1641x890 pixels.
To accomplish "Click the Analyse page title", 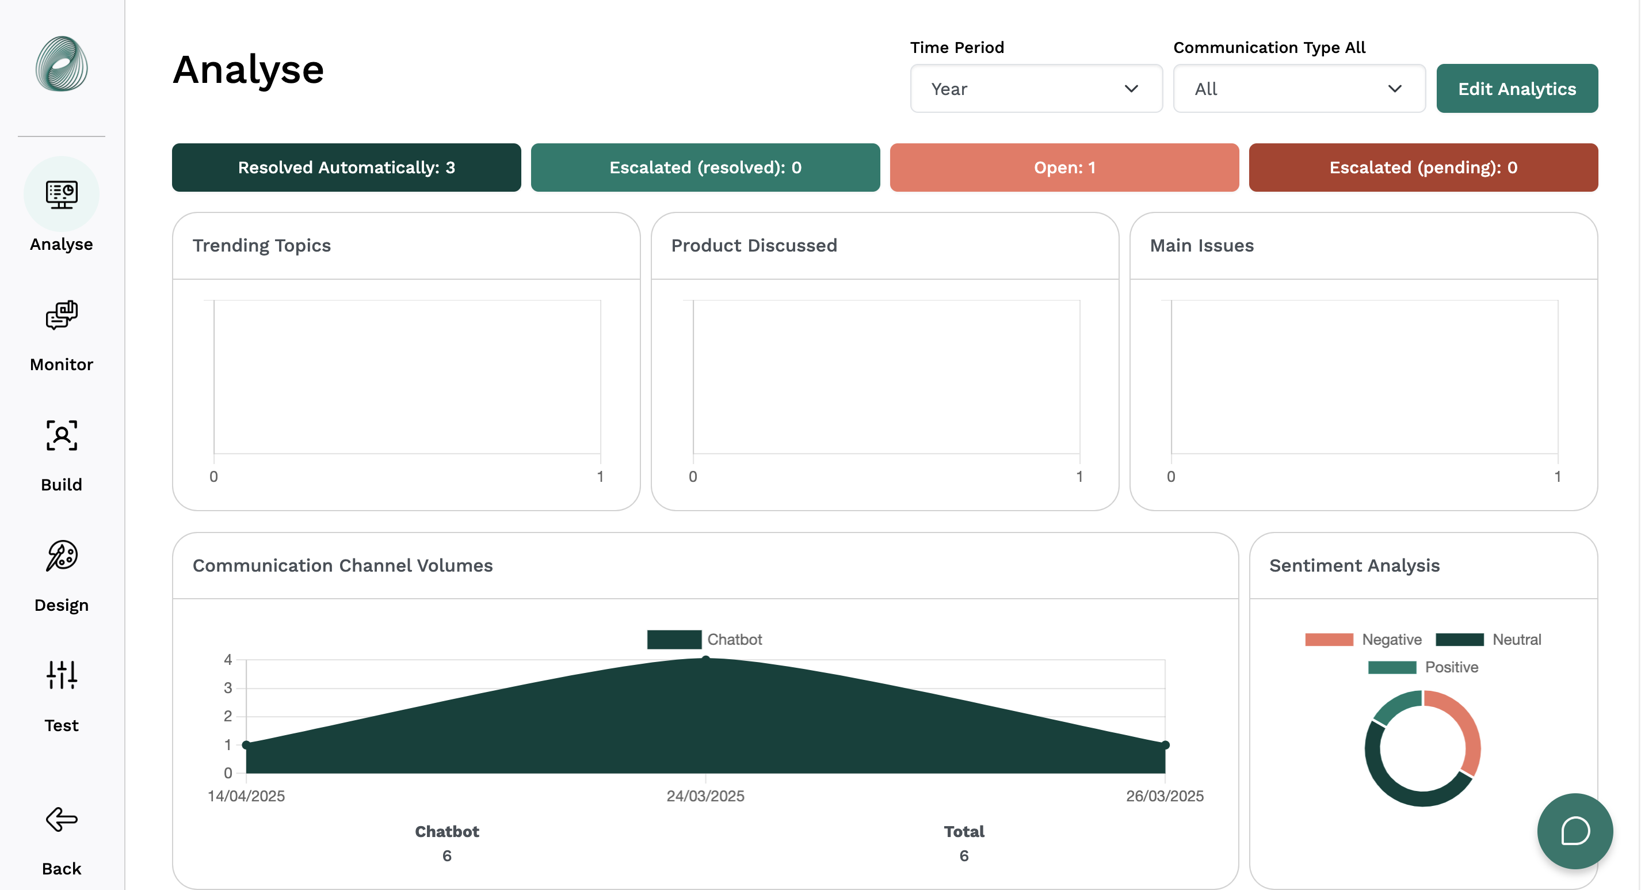I will (x=249, y=70).
